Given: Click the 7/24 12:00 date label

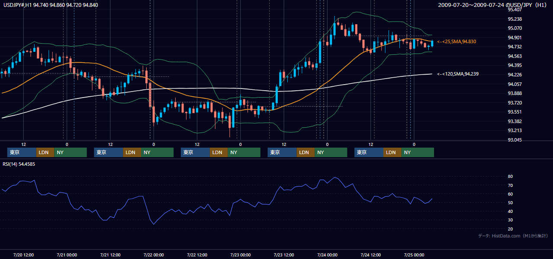Looking at the screenshot, I should (371, 255).
